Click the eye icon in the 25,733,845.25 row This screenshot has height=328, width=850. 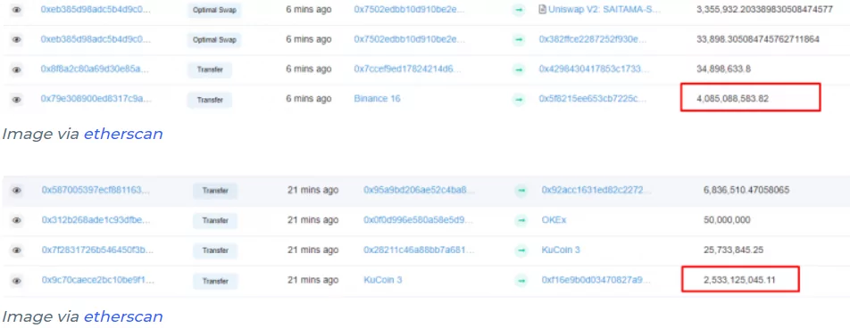point(17,250)
